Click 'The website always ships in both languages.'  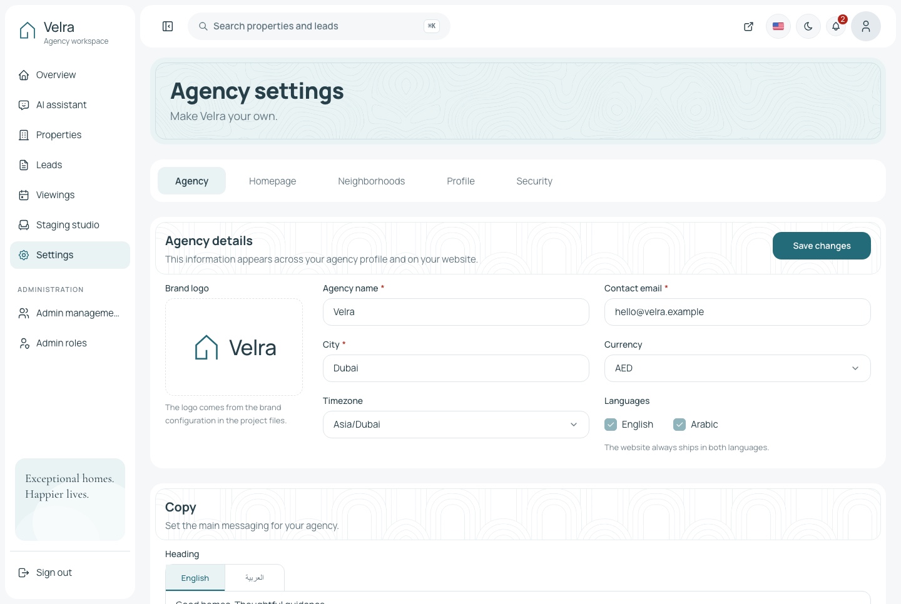(686, 448)
